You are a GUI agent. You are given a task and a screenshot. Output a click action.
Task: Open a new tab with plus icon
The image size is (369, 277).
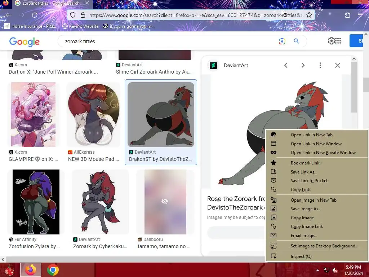point(99,3)
